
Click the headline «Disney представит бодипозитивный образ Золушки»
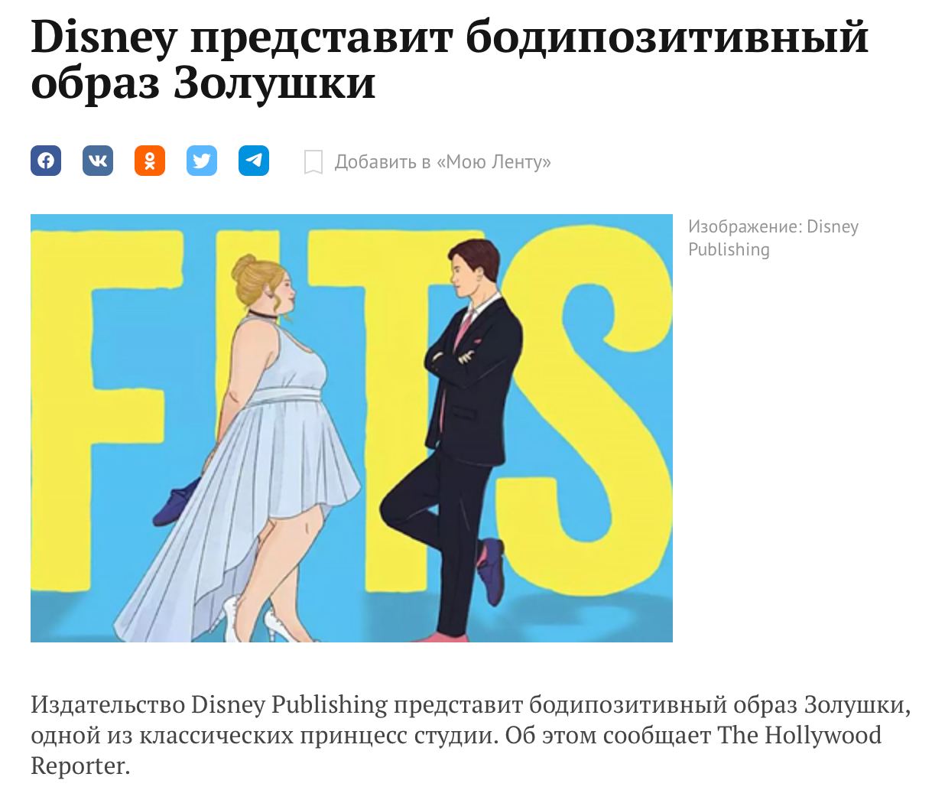point(450,59)
